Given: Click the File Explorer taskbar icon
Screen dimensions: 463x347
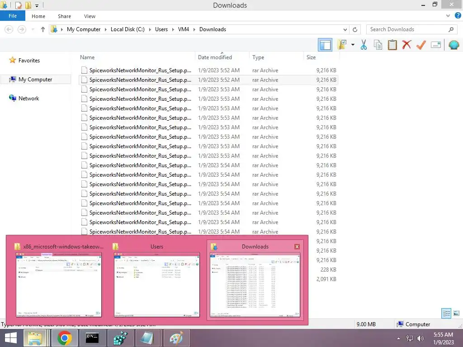Looking at the screenshot, I should (x=35, y=338).
